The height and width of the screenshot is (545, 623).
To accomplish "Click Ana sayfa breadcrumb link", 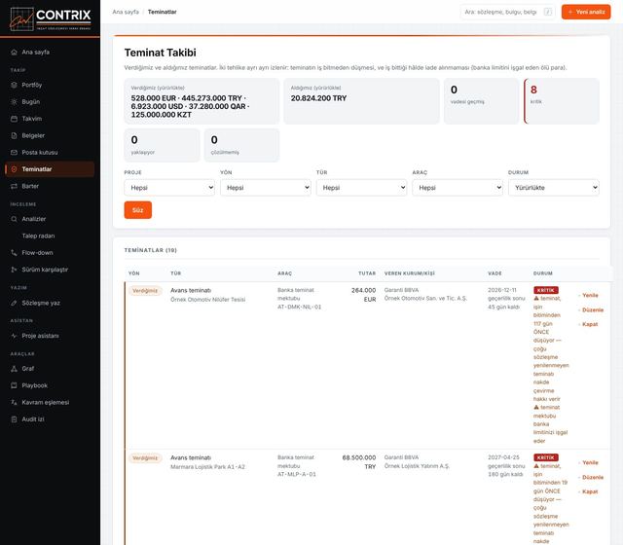I will pyautogui.click(x=126, y=12).
